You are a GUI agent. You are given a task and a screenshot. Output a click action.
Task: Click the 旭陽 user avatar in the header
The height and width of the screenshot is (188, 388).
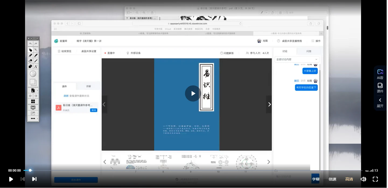[259, 41]
